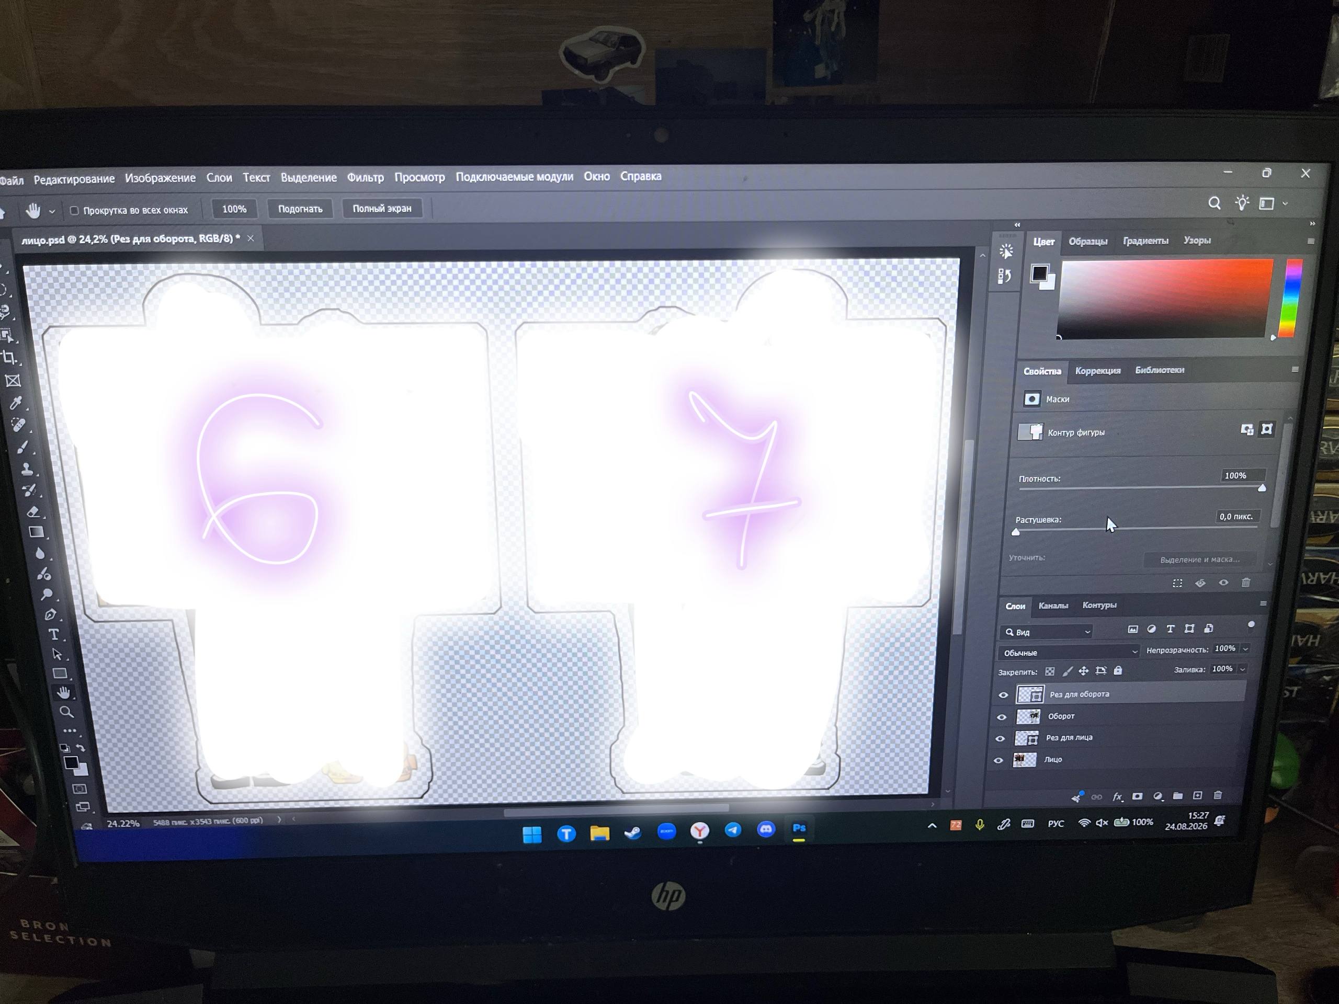
Task: Create a new layer with plus icon
Action: click(x=1197, y=795)
